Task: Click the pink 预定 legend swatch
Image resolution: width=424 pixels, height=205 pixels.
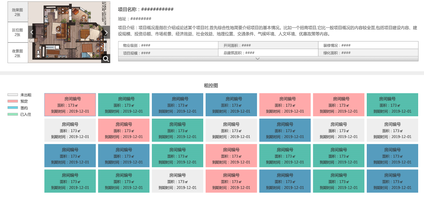Action: (13, 101)
